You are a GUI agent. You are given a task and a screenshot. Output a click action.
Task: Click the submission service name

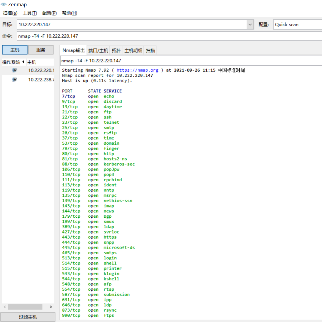pyautogui.click(x=117, y=294)
